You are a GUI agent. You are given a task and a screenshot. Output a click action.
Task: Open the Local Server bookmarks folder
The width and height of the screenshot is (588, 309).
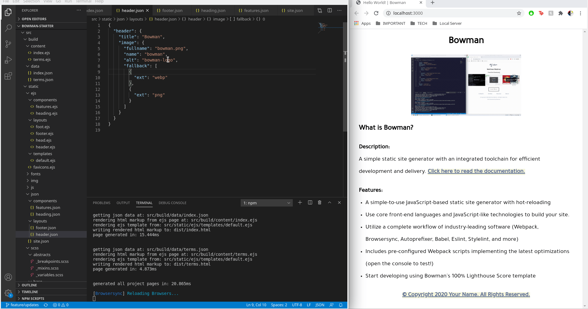447,23
